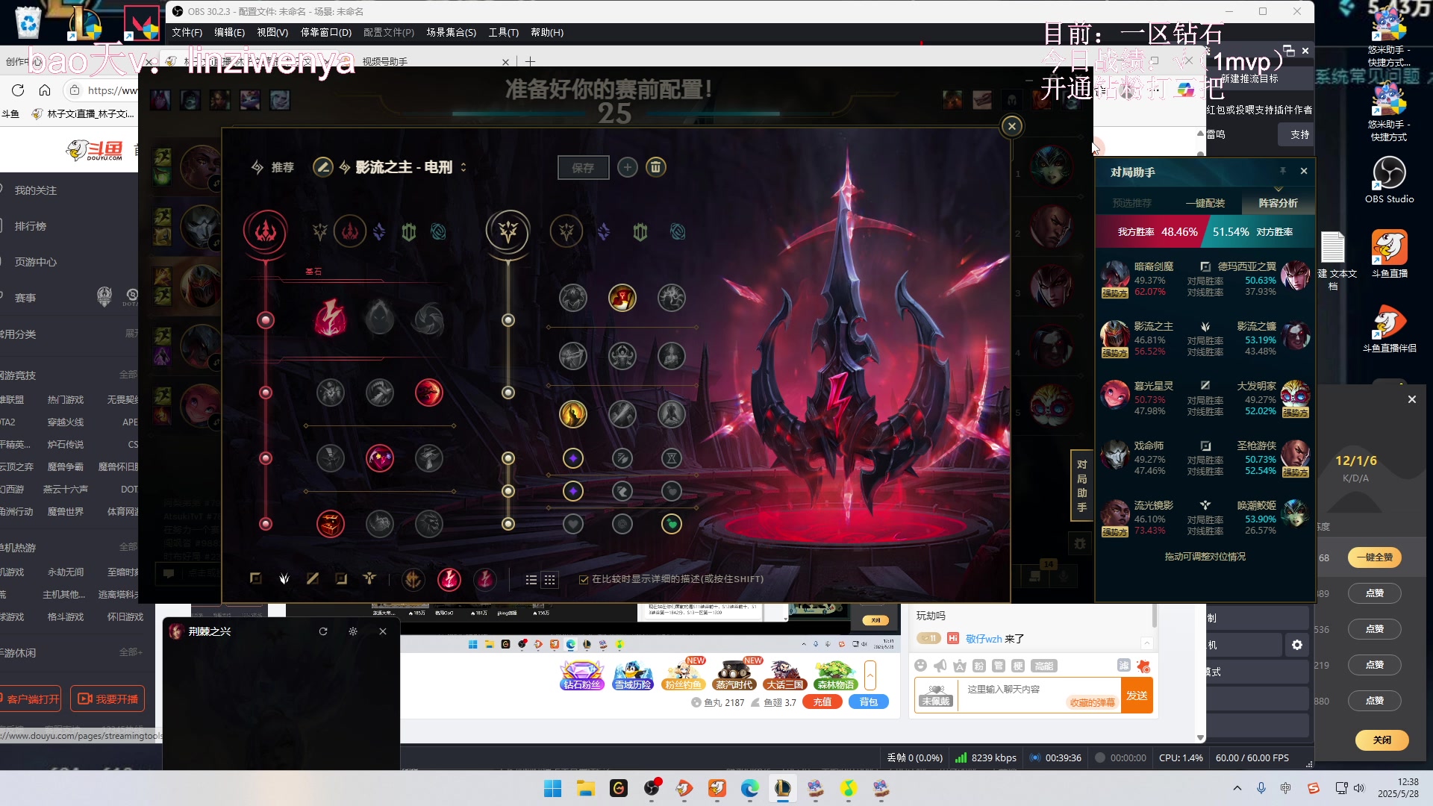Switch to 阵容分析 tab in match assistant
This screenshot has height=806, width=1433.
click(1278, 203)
